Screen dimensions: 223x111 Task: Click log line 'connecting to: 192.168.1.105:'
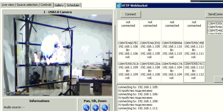[138, 87]
